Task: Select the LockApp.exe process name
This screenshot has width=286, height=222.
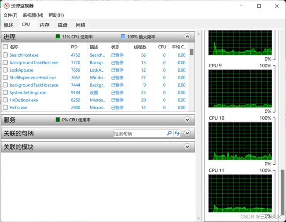Action: [x=22, y=70]
